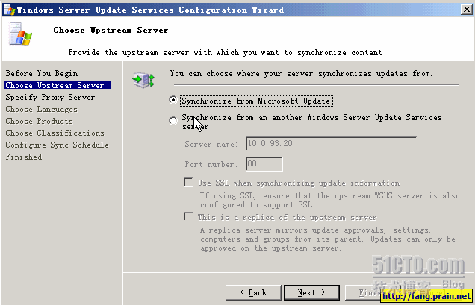Click the Server name input field
The width and height of the screenshot is (475, 305).
pyautogui.click(x=332, y=144)
